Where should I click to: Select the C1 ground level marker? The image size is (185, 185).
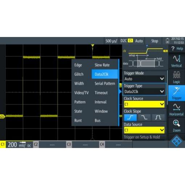point(3,116)
